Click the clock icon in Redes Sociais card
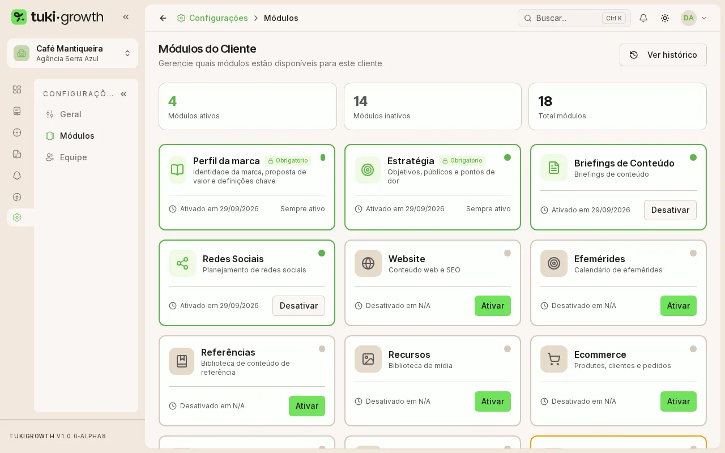Viewport: 725px width, 453px height. pyautogui.click(x=173, y=306)
